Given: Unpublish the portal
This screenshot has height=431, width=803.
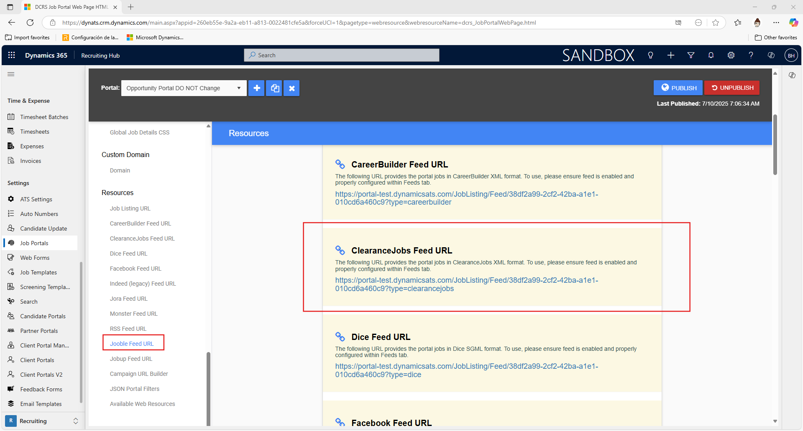Looking at the screenshot, I should (732, 88).
